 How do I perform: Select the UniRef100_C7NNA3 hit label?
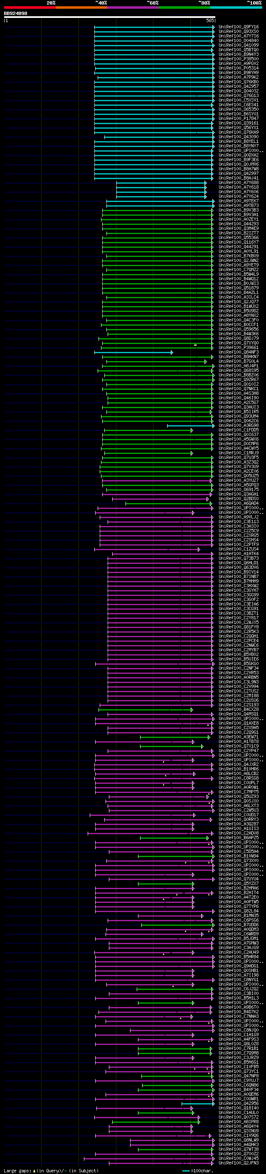pyautogui.click(x=239, y=1017)
